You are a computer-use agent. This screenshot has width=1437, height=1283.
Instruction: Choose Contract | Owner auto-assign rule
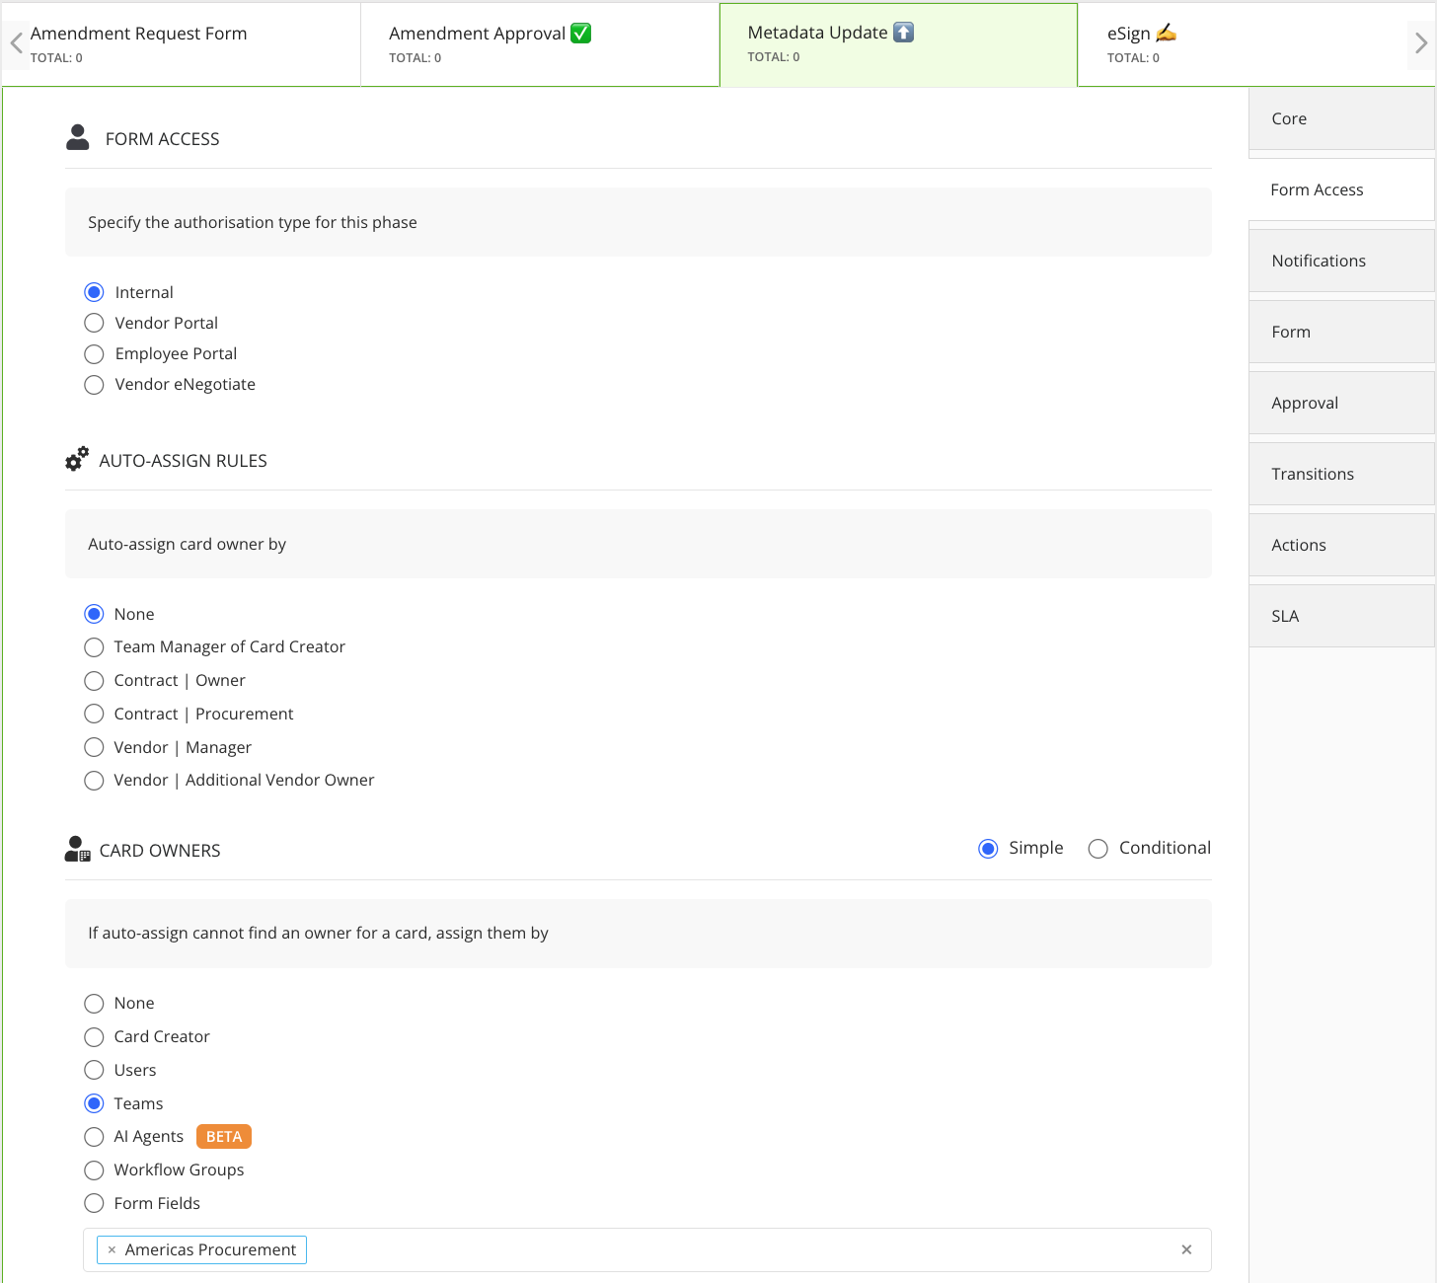94,680
